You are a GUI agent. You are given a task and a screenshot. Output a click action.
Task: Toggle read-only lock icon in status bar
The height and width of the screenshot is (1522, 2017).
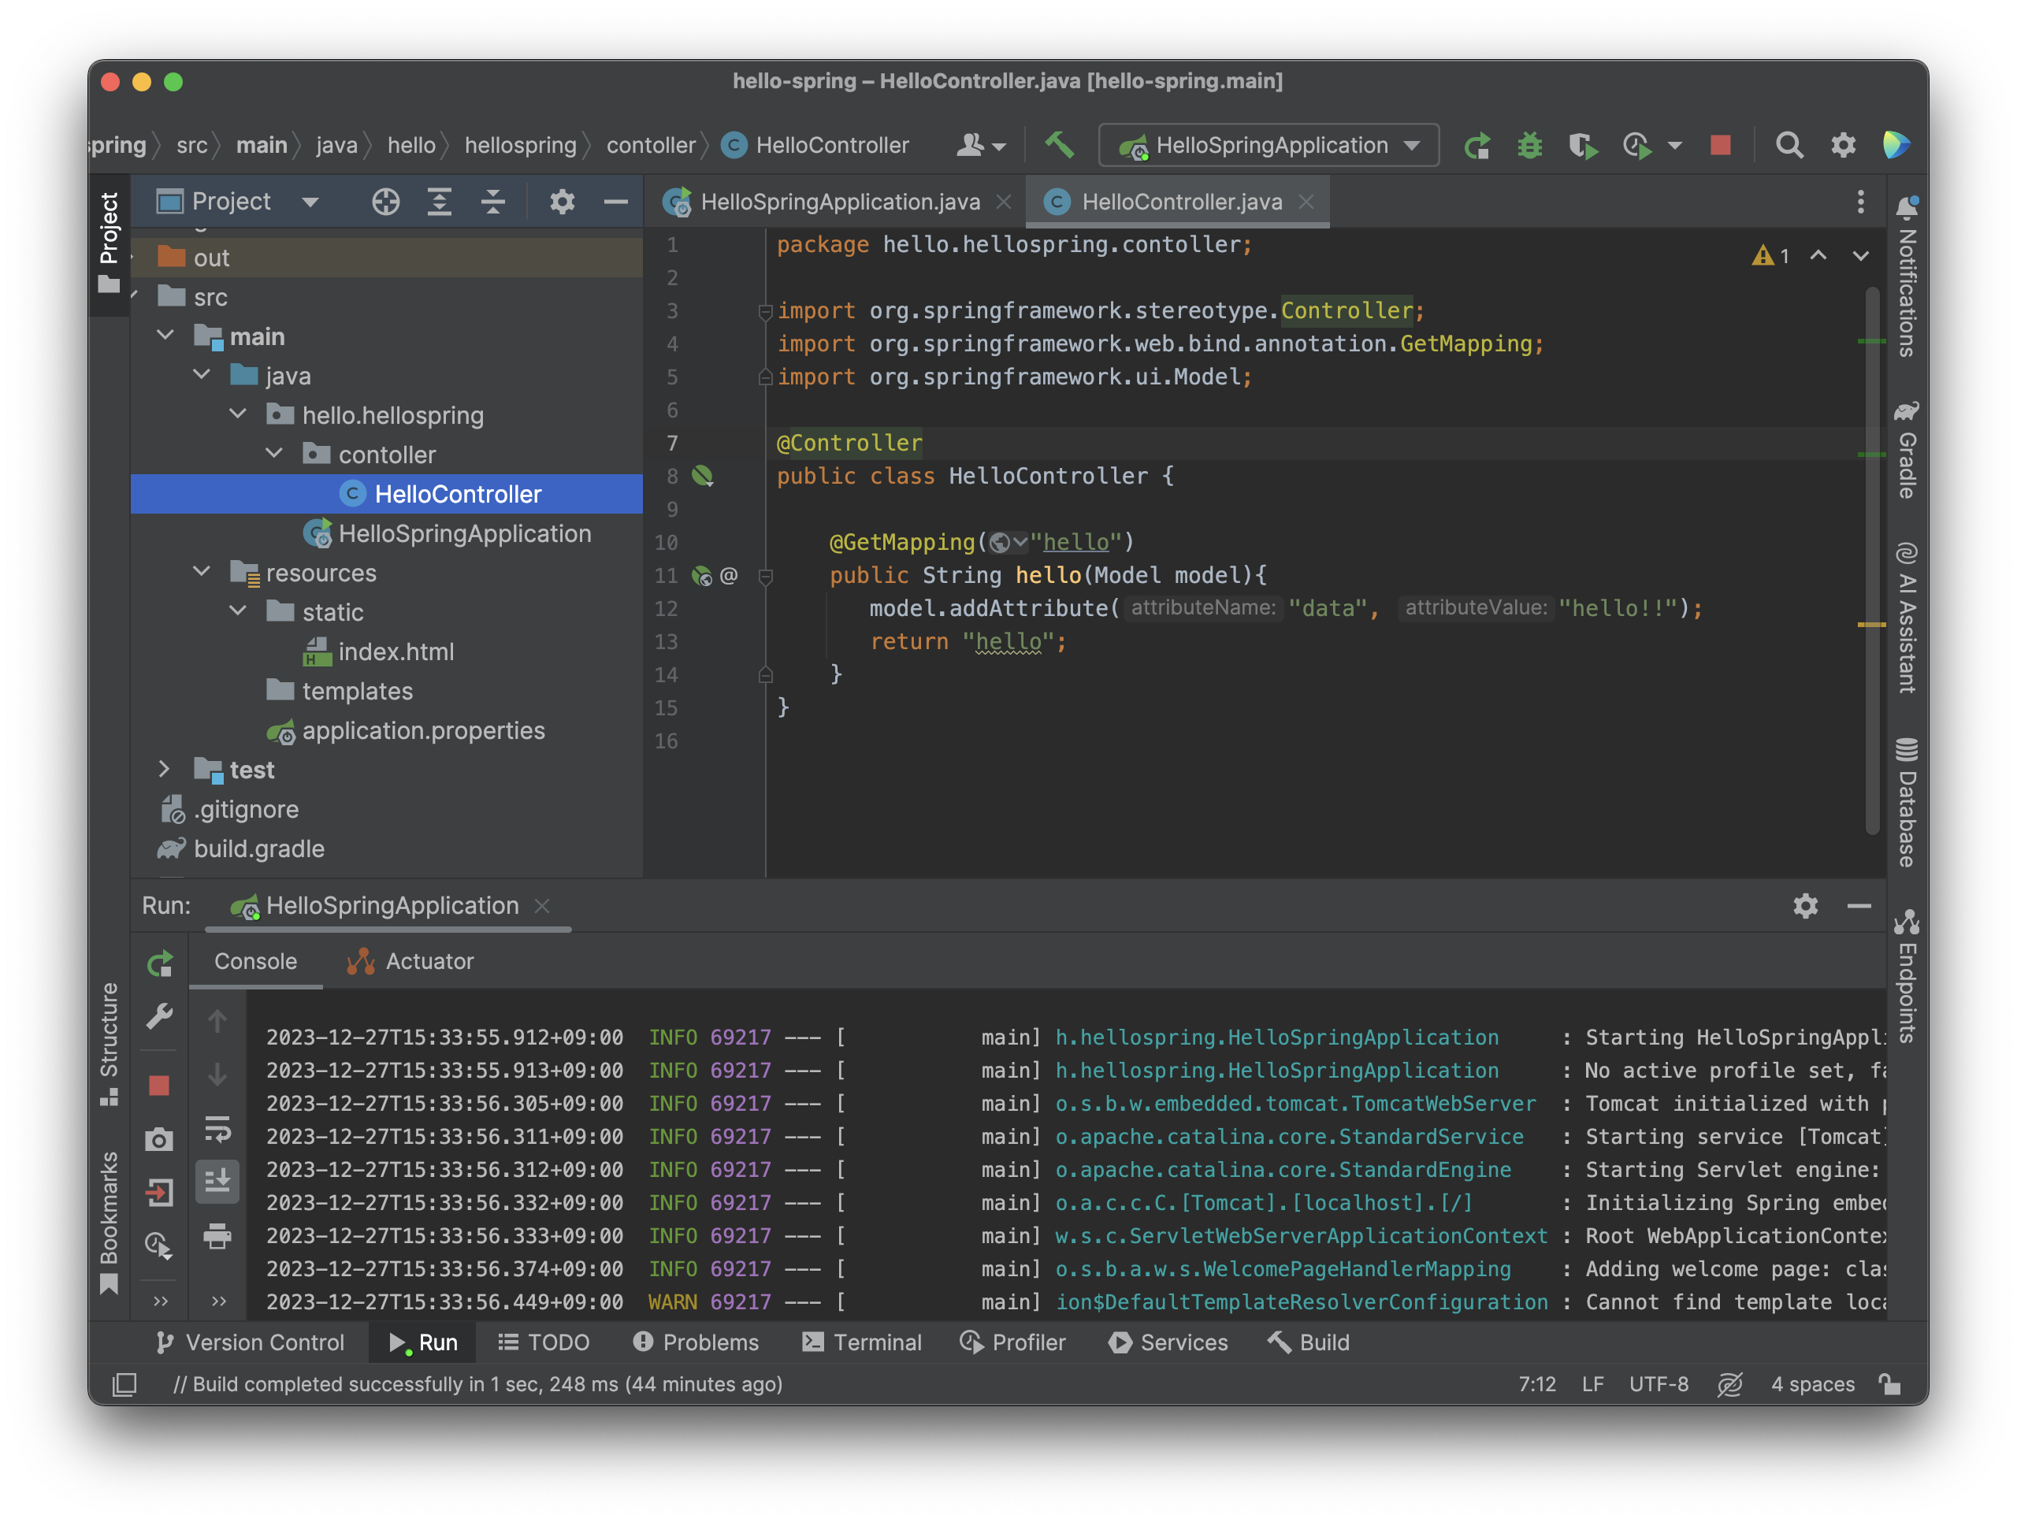(1889, 1383)
